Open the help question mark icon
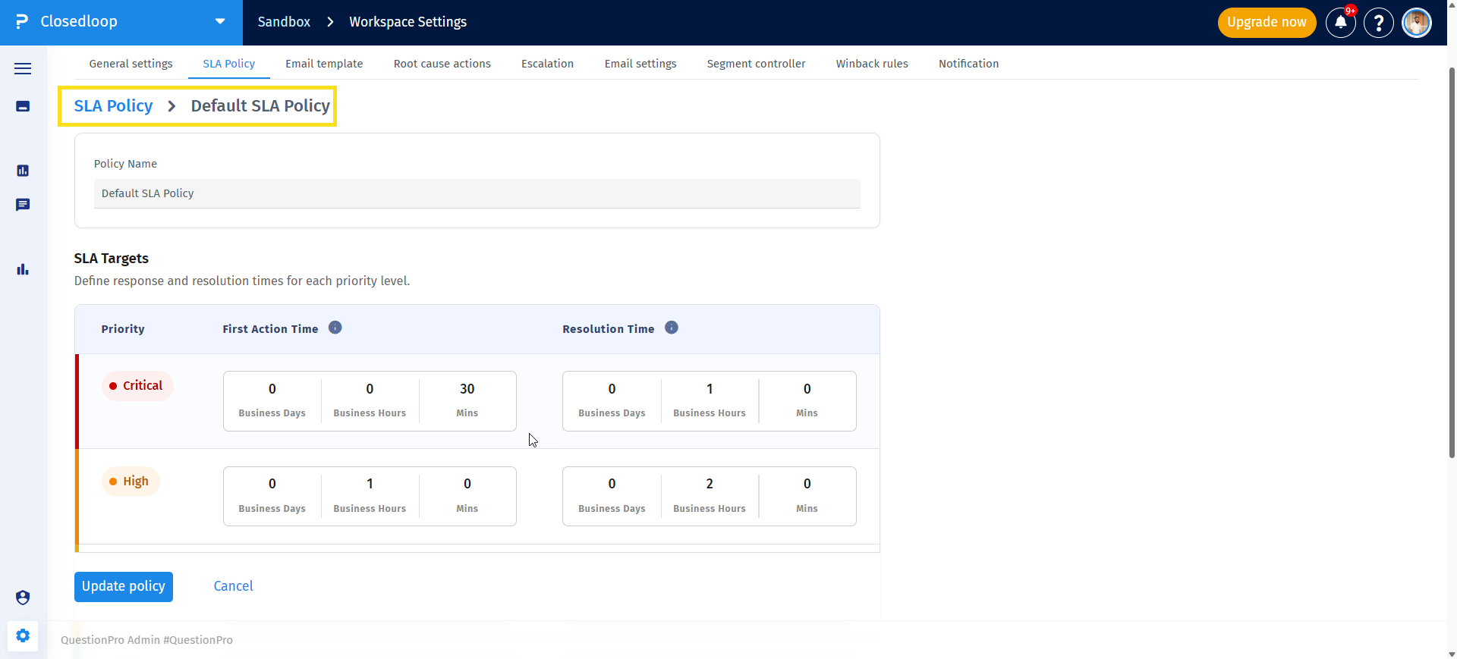Image resolution: width=1457 pixels, height=659 pixels. pos(1379,23)
